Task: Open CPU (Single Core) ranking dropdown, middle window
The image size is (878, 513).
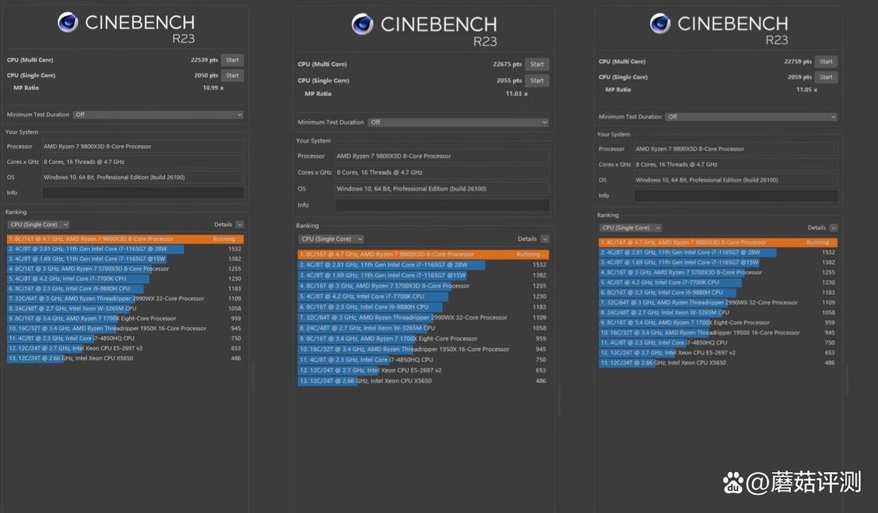Action: 332,239
